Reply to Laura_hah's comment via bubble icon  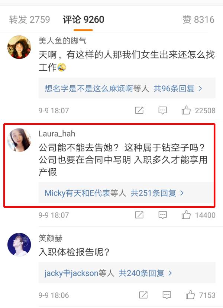(163, 215)
